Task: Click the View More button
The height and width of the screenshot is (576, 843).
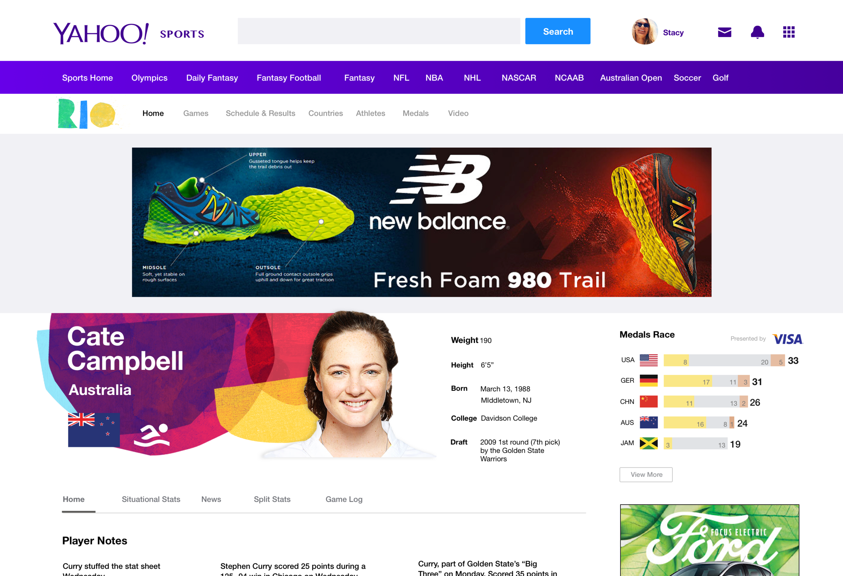Action: [646, 474]
